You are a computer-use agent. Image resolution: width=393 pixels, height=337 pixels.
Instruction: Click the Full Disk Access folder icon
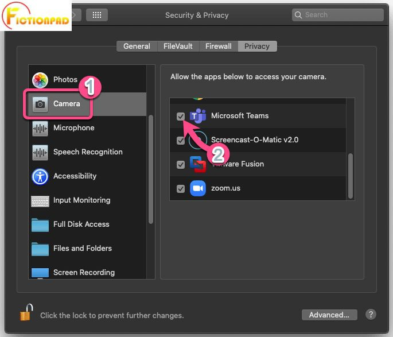point(40,224)
